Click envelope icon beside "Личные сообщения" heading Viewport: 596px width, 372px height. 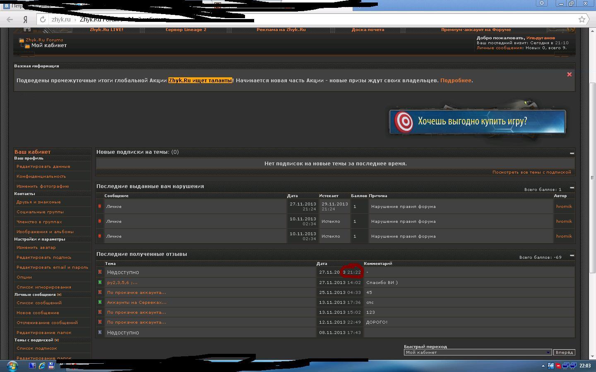[59, 295]
